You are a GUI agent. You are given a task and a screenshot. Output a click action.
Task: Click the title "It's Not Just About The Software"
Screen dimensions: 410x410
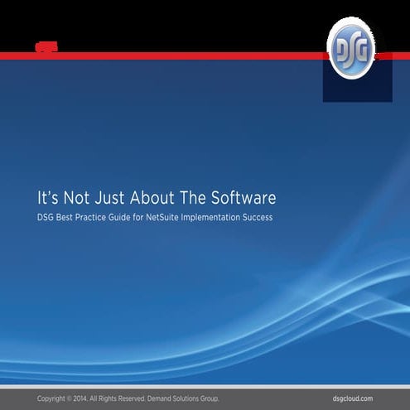pyautogui.click(x=157, y=198)
